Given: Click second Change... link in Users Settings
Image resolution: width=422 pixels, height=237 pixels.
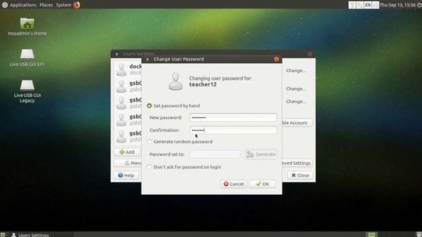Looking at the screenshot, I should [296, 89].
